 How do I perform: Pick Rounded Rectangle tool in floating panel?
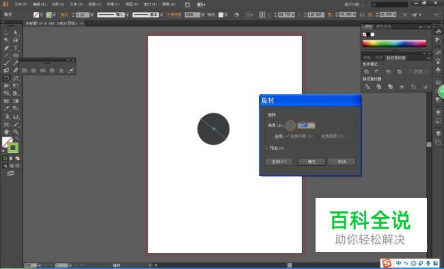point(33,70)
